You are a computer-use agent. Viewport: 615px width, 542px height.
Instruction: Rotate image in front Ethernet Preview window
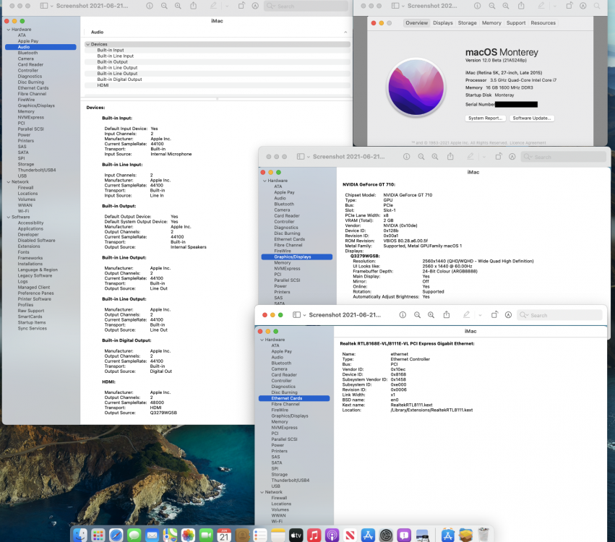tap(494, 314)
